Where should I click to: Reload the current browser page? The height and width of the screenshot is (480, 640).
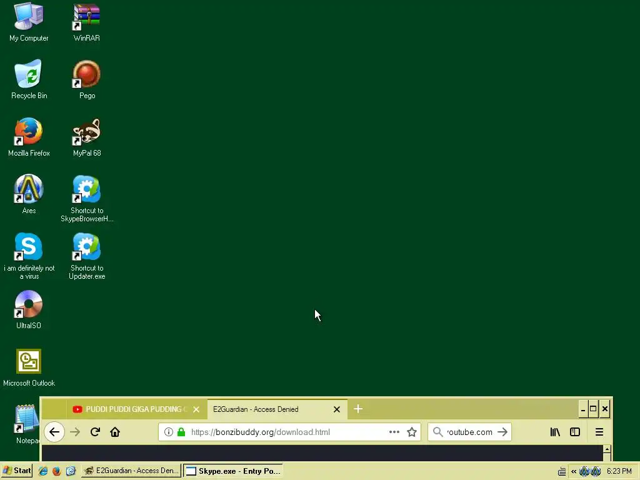pyautogui.click(x=95, y=432)
